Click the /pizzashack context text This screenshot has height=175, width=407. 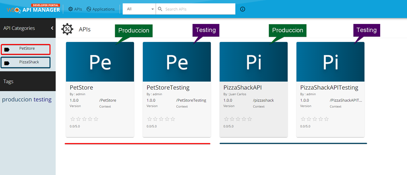(263, 100)
